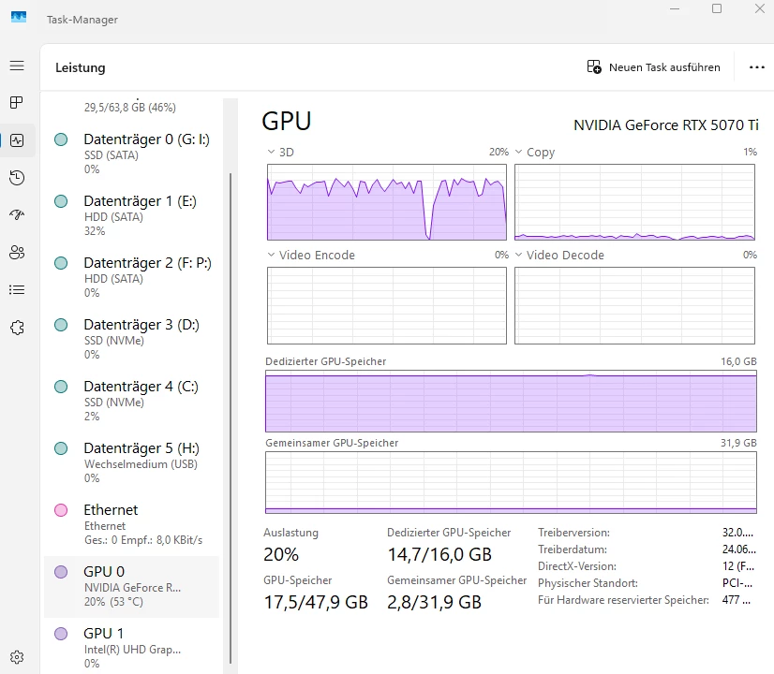
Task: Click Neuen Task ausführen button
Action: 653,67
